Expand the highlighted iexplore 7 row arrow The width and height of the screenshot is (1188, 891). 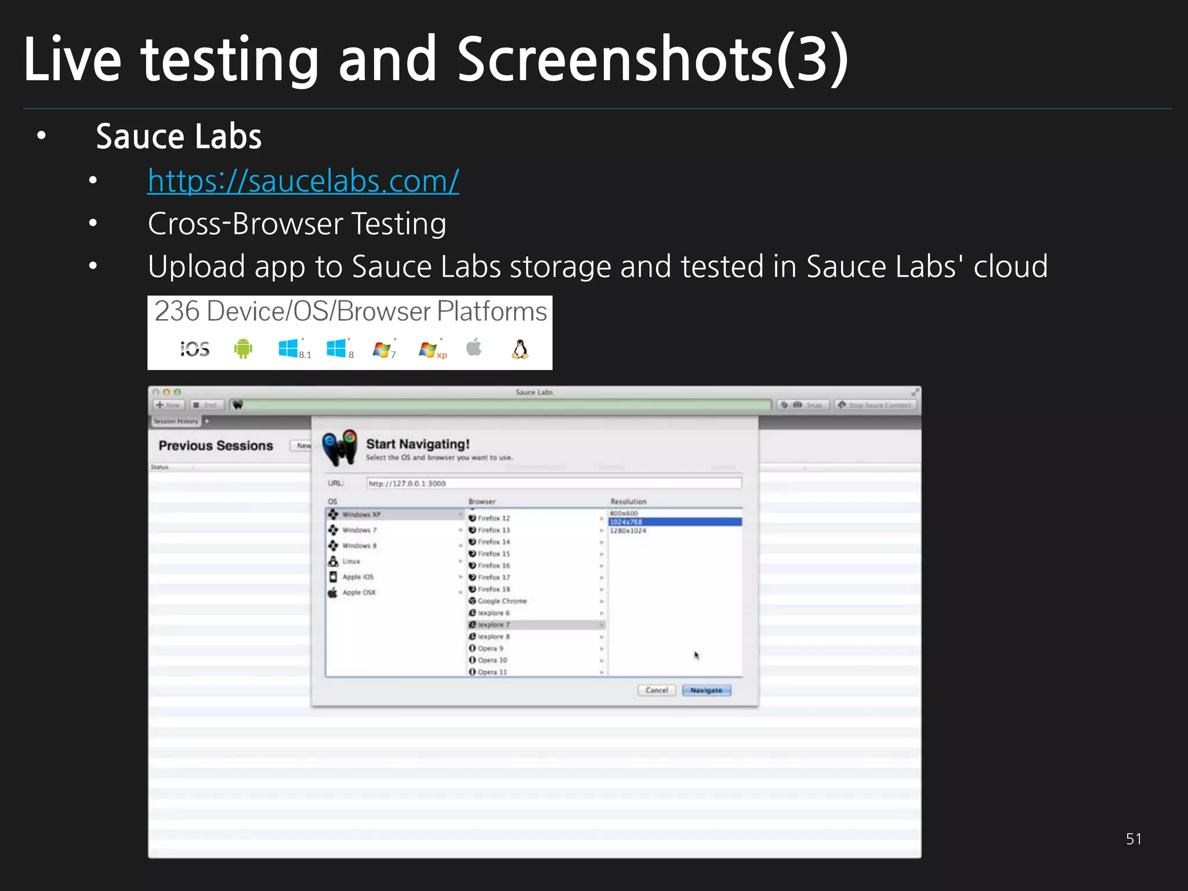point(602,625)
